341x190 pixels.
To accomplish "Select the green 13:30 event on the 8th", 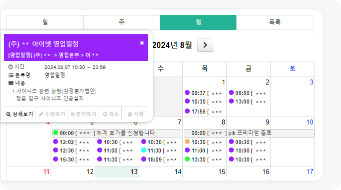I will pyautogui.click(x=204, y=159).
